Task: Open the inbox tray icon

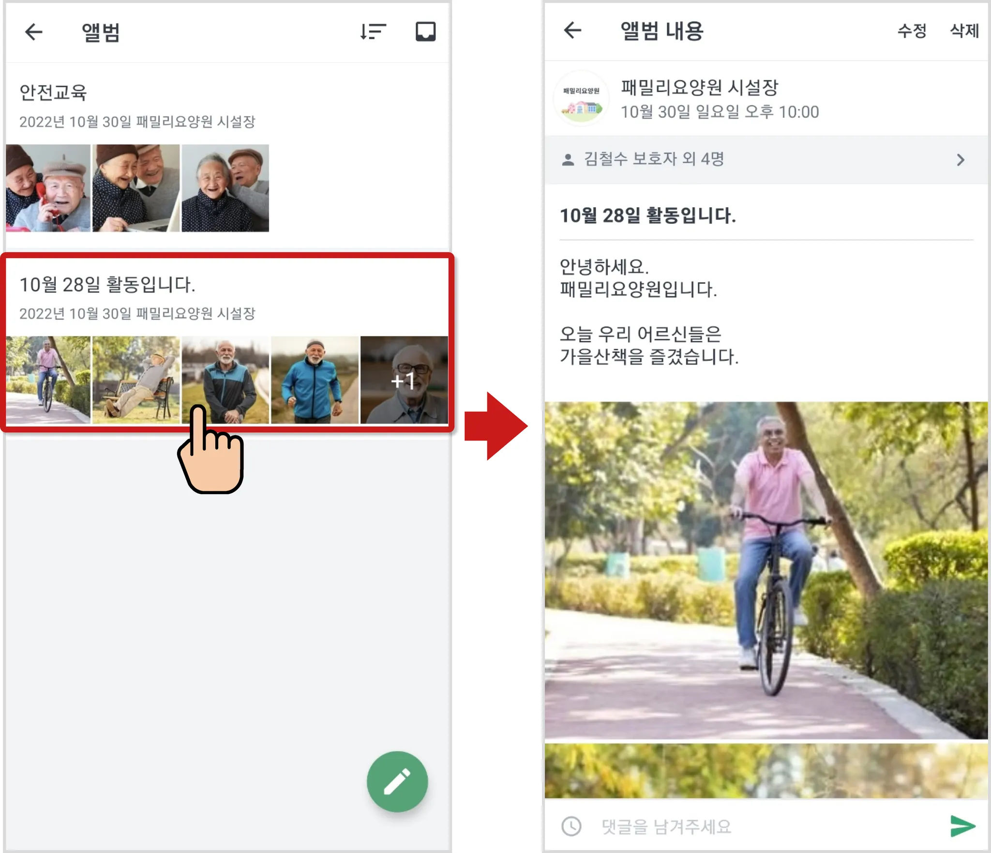Action: click(425, 32)
